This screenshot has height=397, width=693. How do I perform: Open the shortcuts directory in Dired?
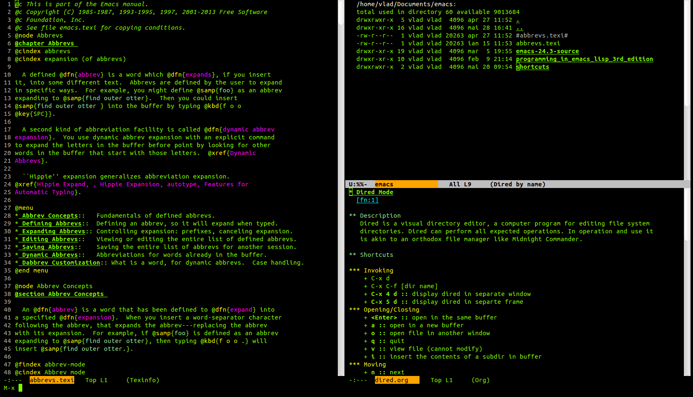[x=533, y=67]
